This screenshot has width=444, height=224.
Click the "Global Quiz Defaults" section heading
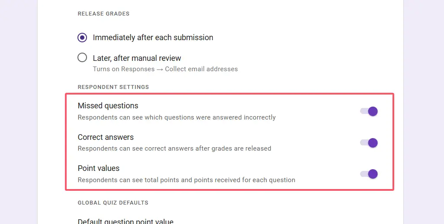[x=113, y=203]
